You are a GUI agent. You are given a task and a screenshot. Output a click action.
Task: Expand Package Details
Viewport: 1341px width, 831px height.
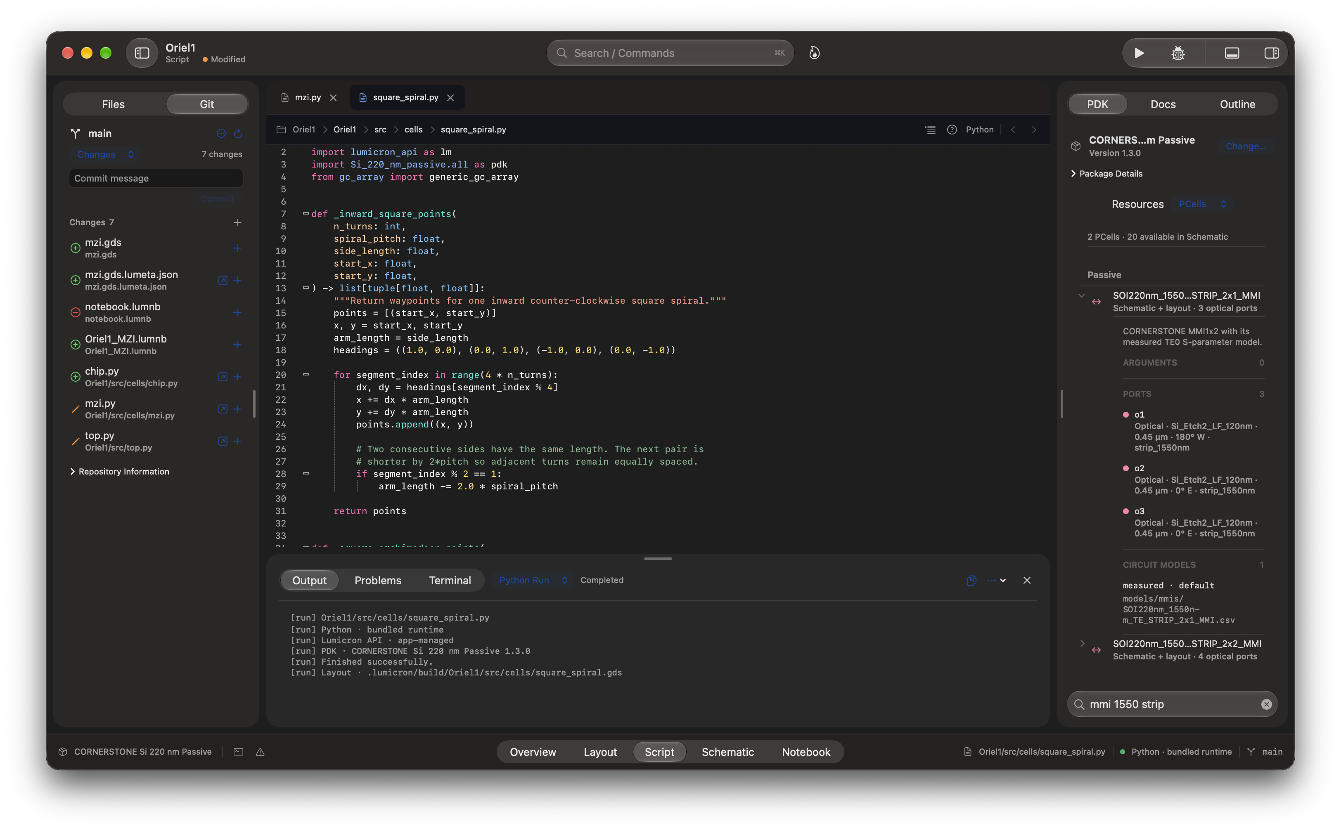point(1107,174)
